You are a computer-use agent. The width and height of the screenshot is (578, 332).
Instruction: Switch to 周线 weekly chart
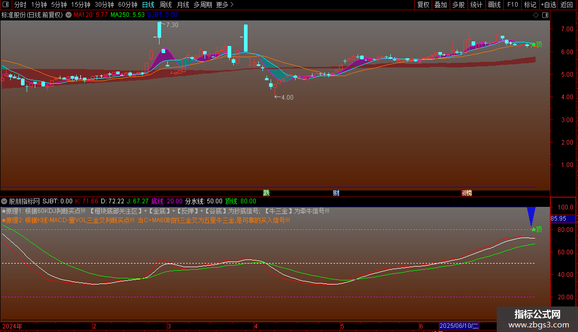coord(166,5)
